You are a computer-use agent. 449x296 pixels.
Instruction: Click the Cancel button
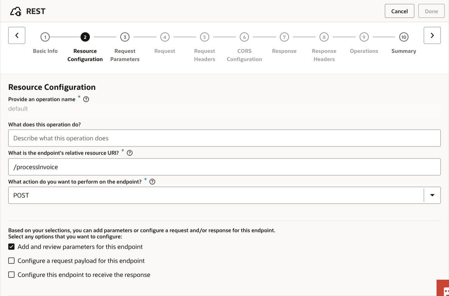(399, 11)
